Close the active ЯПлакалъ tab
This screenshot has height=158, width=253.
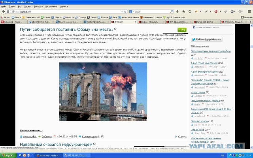136,22
